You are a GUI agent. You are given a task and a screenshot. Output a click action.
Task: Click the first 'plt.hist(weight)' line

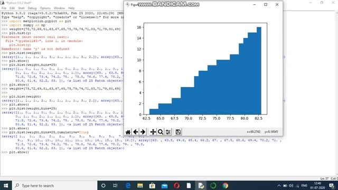coord(25,53)
